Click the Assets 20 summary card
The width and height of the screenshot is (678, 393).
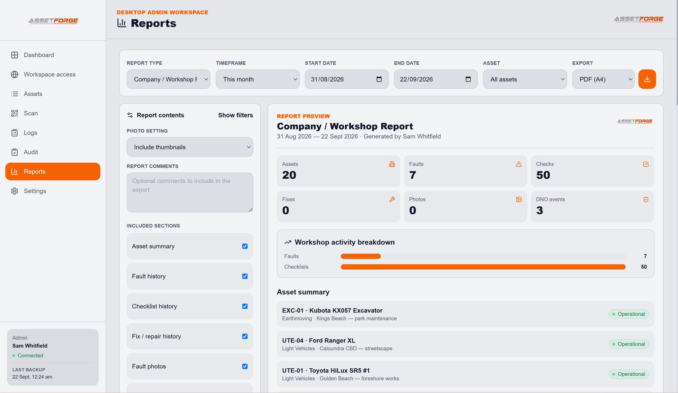[x=338, y=171]
